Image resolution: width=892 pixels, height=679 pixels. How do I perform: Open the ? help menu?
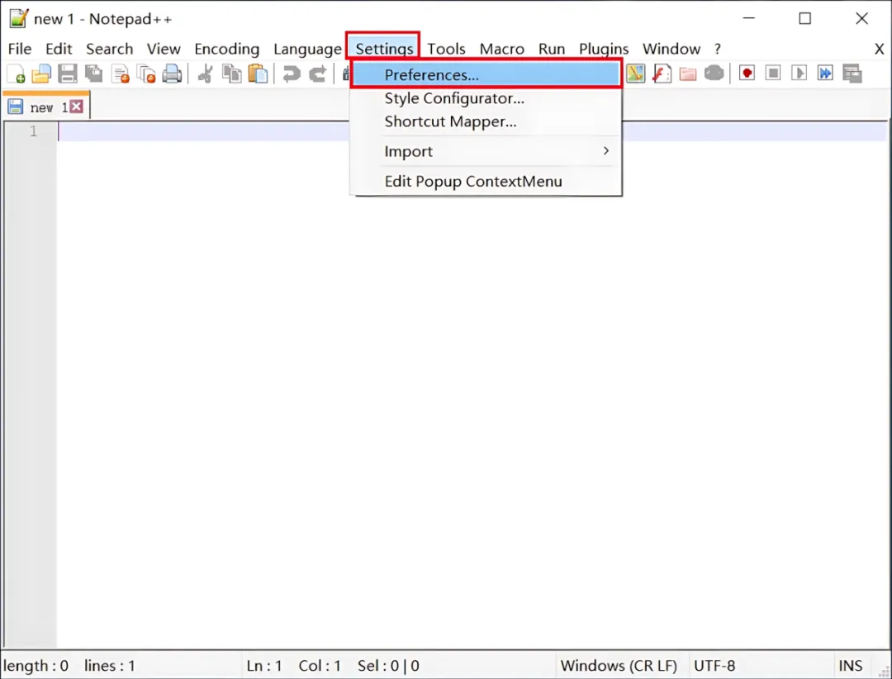point(718,49)
